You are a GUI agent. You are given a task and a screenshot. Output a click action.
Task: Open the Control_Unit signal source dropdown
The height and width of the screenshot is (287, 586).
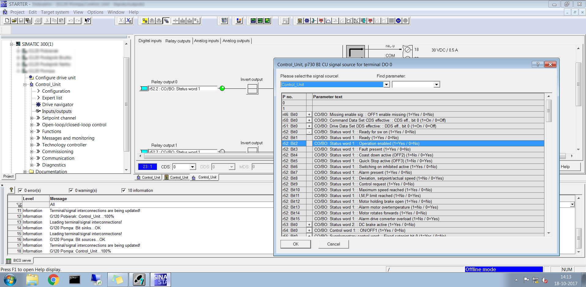tap(387, 84)
